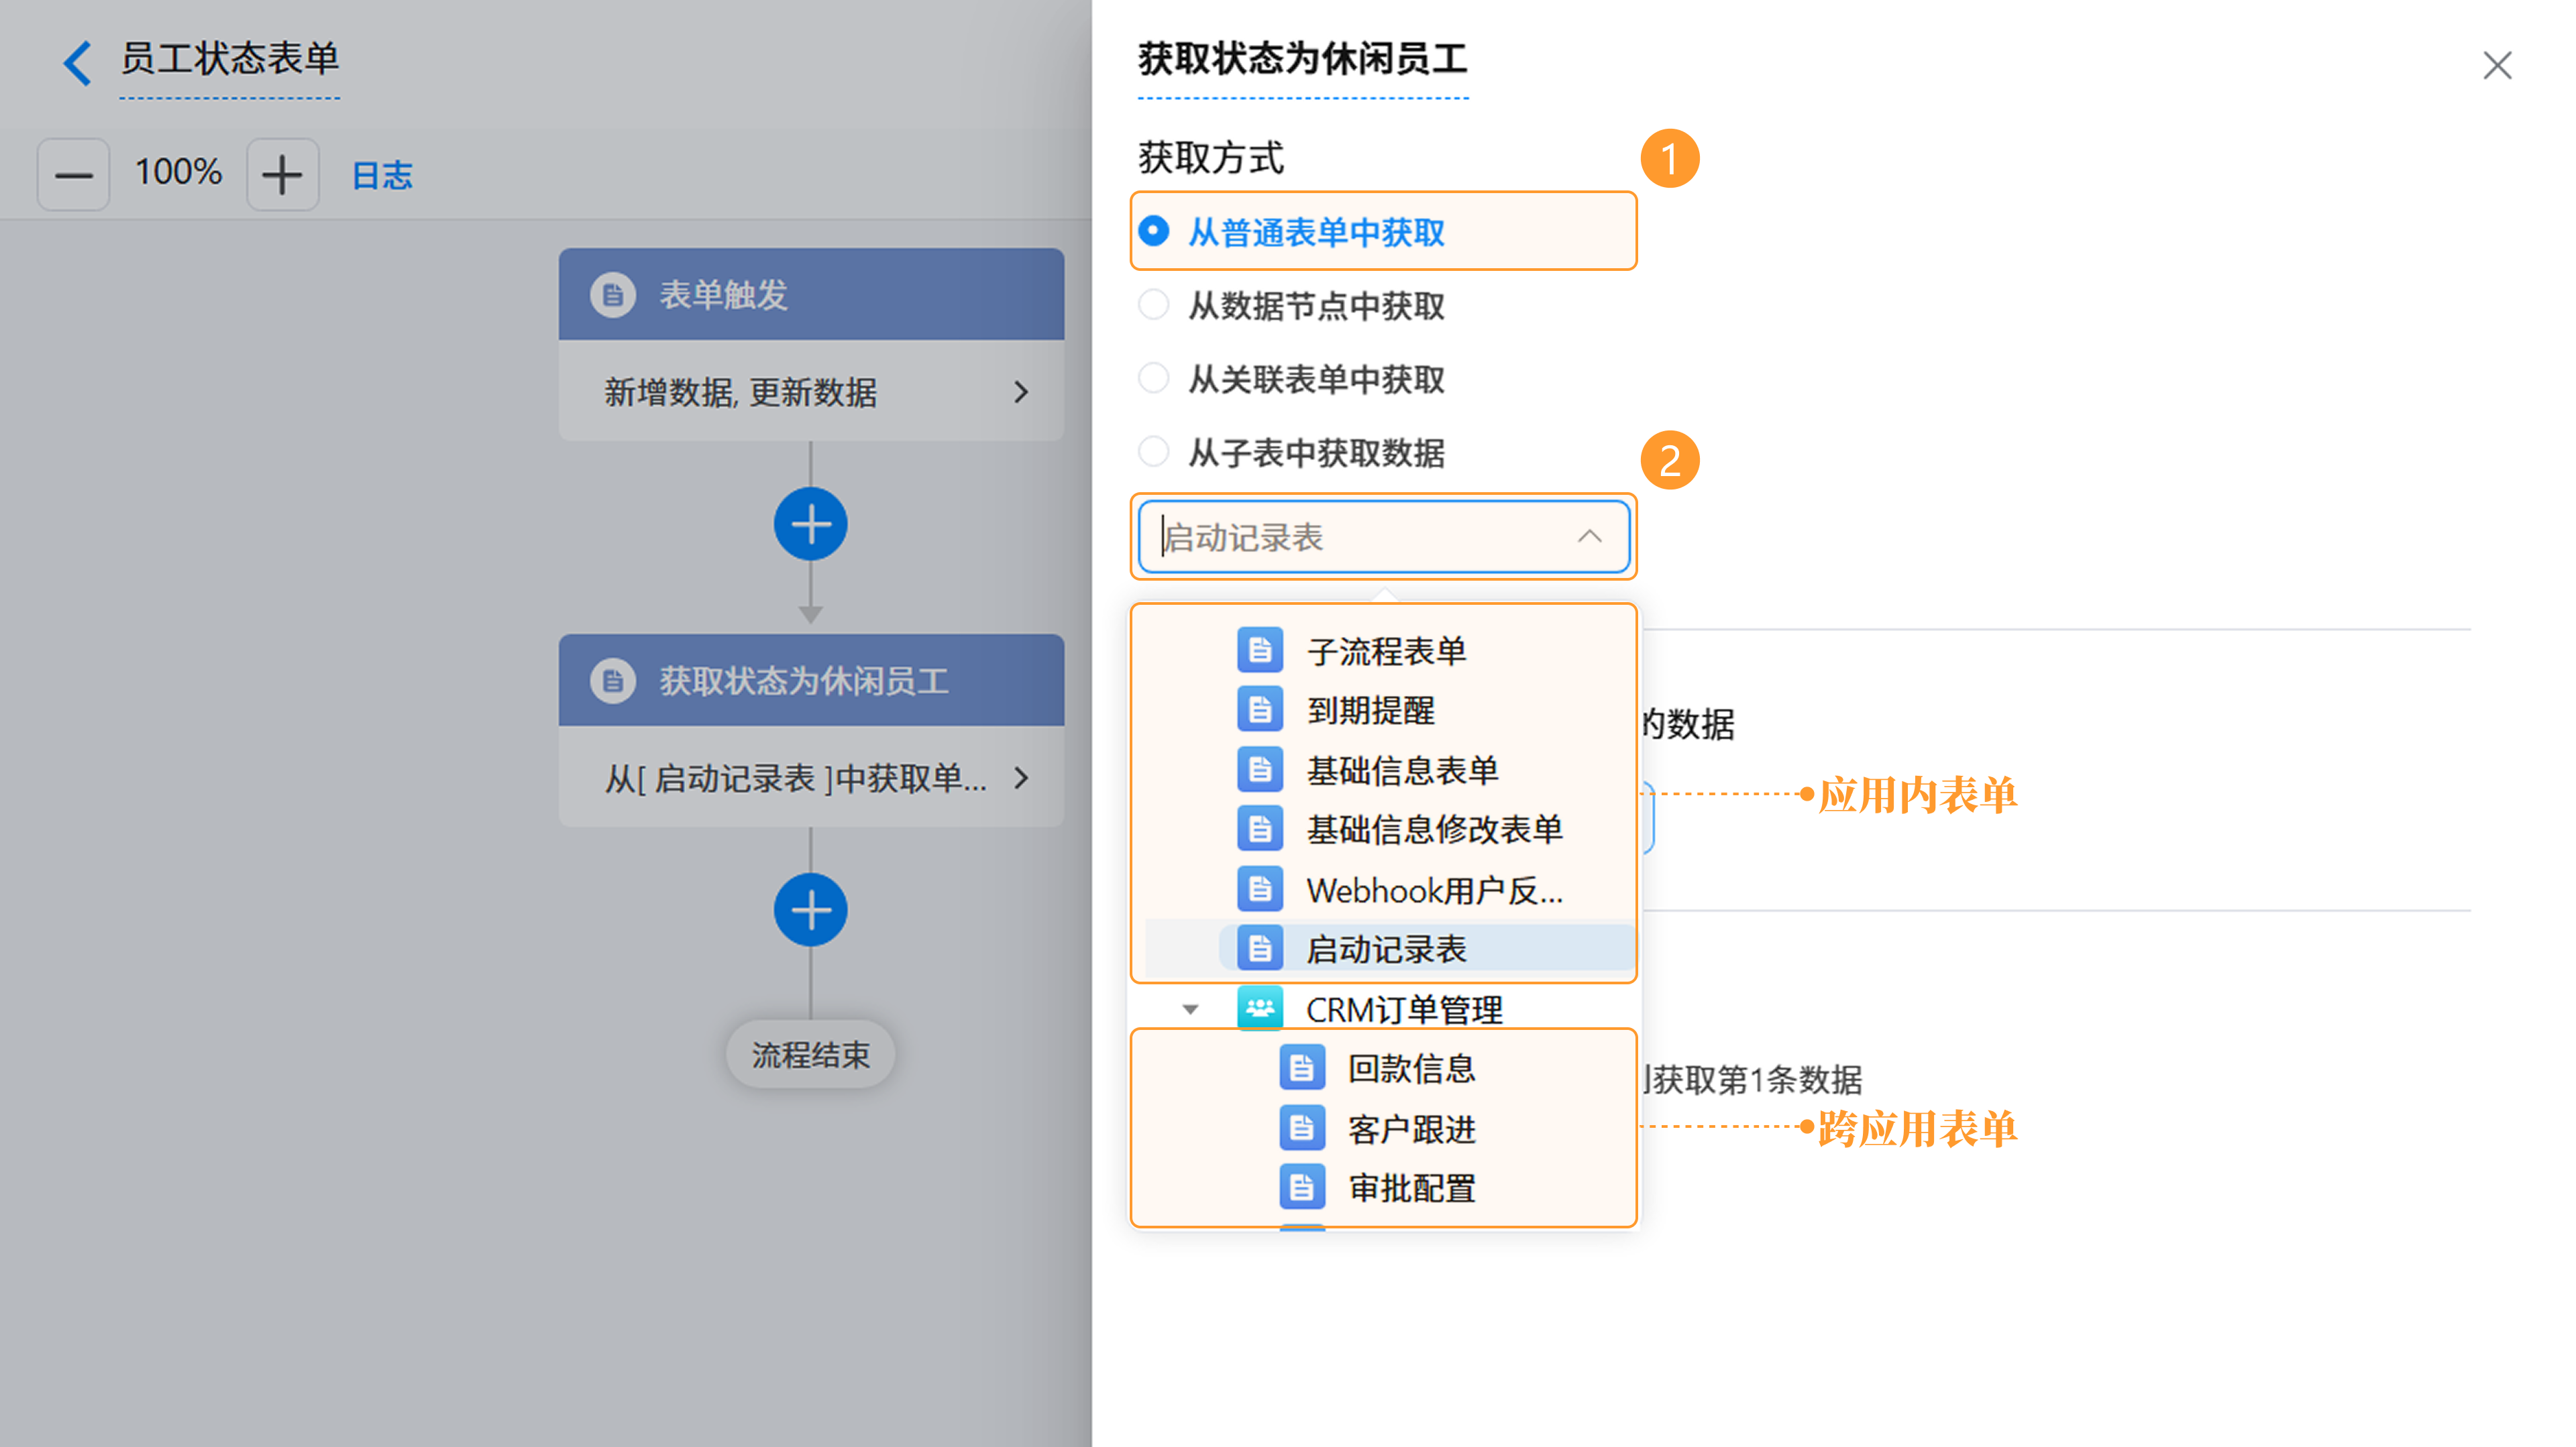Click the form icon beside 回款信息

point(1302,1067)
